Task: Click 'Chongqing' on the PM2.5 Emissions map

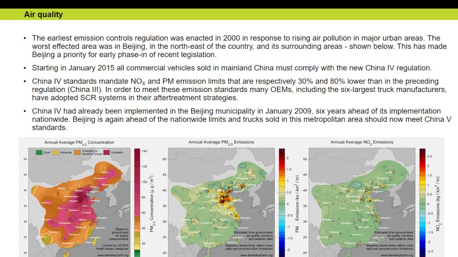Action: [x=206, y=223]
